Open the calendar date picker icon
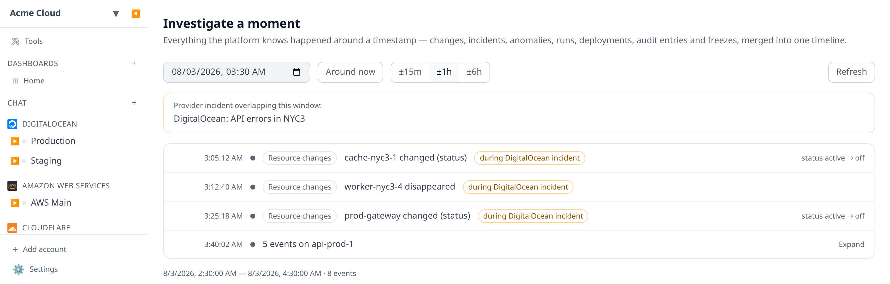 (x=296, y=72)
